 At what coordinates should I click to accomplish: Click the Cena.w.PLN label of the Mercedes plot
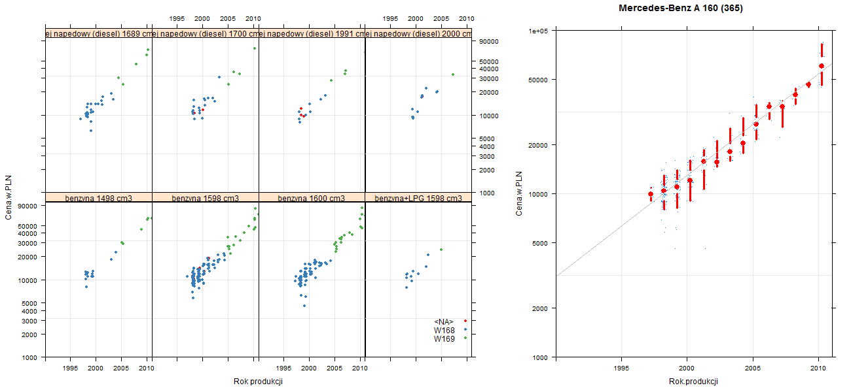(x=519, y=193)
